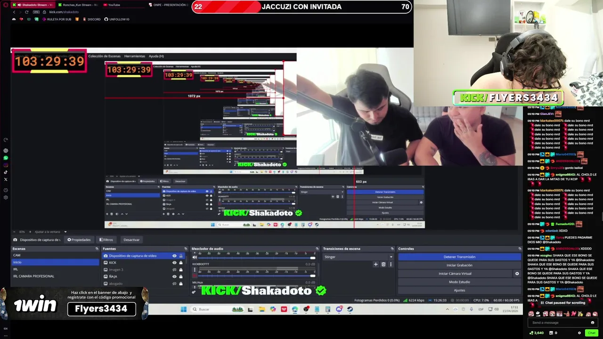This screenshot has width=603, height=339.
Task: Toggle lock on the KICK source
Action: pos(180,263)
